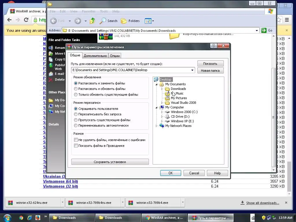Click the My Network Places icon
This screenshot has height=222, width=296.
162,126
